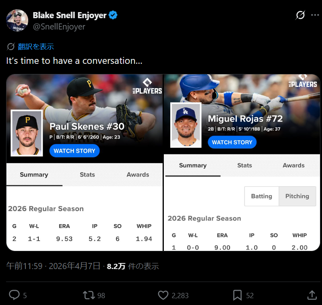Bookmark this post

tap(238, 295)
